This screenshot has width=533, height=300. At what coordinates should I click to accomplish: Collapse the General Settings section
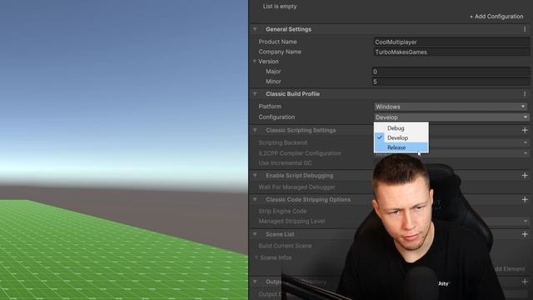coord(255,29)
